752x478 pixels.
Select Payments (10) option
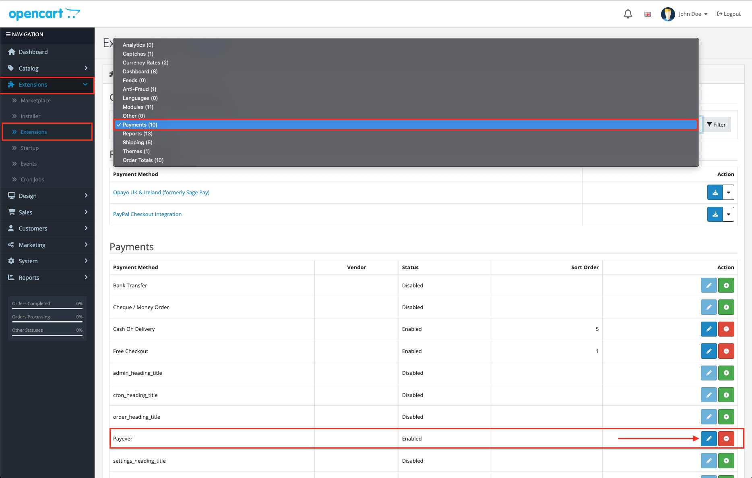coord(406,125)
